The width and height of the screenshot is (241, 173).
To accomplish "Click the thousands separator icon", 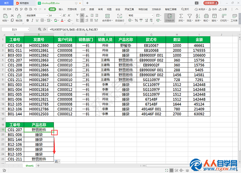I will click(x=141, y=20).
